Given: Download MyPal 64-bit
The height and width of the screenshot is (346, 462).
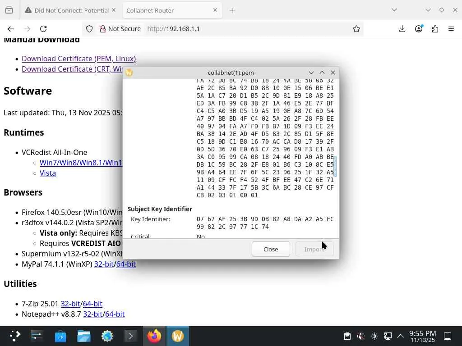Looking at the screenshot, I should [x=126, y=264].
